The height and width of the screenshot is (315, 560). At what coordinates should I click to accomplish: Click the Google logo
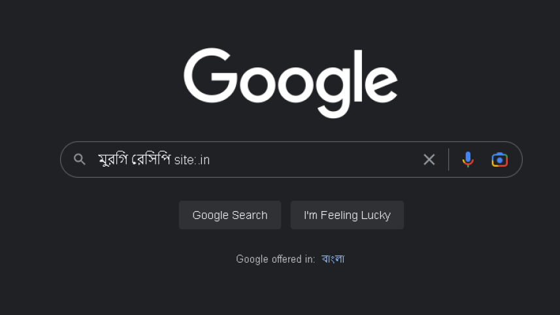click(290, 82)
